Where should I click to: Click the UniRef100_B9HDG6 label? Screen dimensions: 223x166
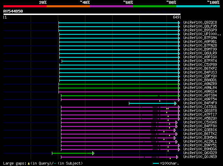(200, 149)
